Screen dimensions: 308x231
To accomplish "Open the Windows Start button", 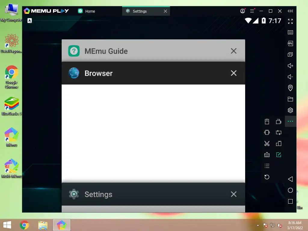I will tap(7, 225).
